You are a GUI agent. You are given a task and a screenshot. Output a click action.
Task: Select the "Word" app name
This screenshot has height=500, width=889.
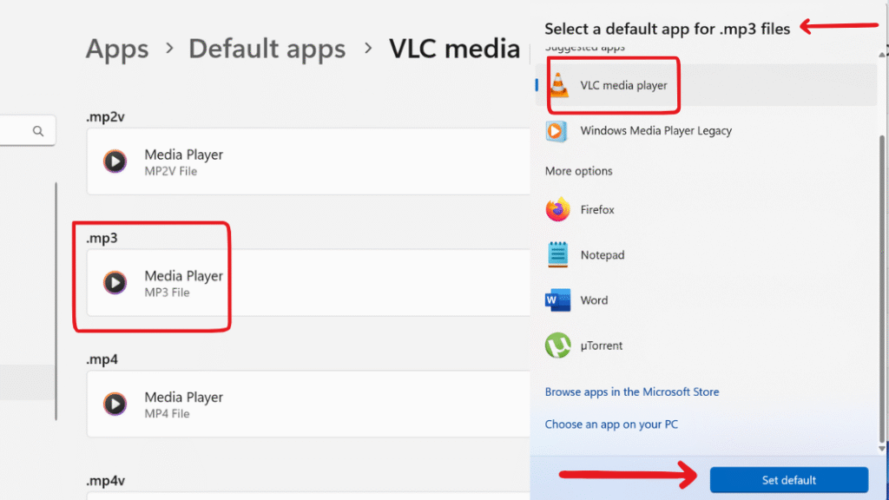594,300
